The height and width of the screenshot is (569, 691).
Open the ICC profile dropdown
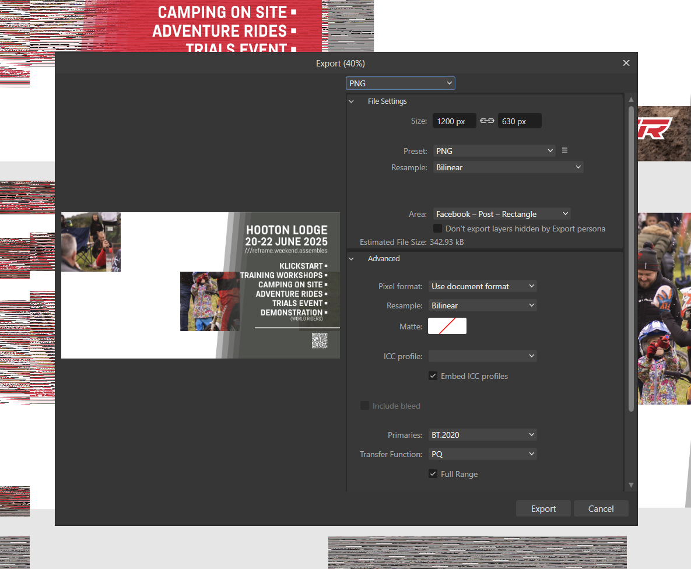click(x=483, y=356)
